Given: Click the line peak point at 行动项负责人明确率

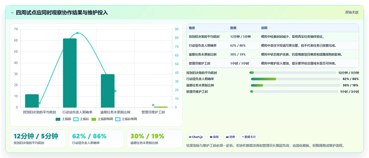Looking at the screenshot, I should (77, 33).
